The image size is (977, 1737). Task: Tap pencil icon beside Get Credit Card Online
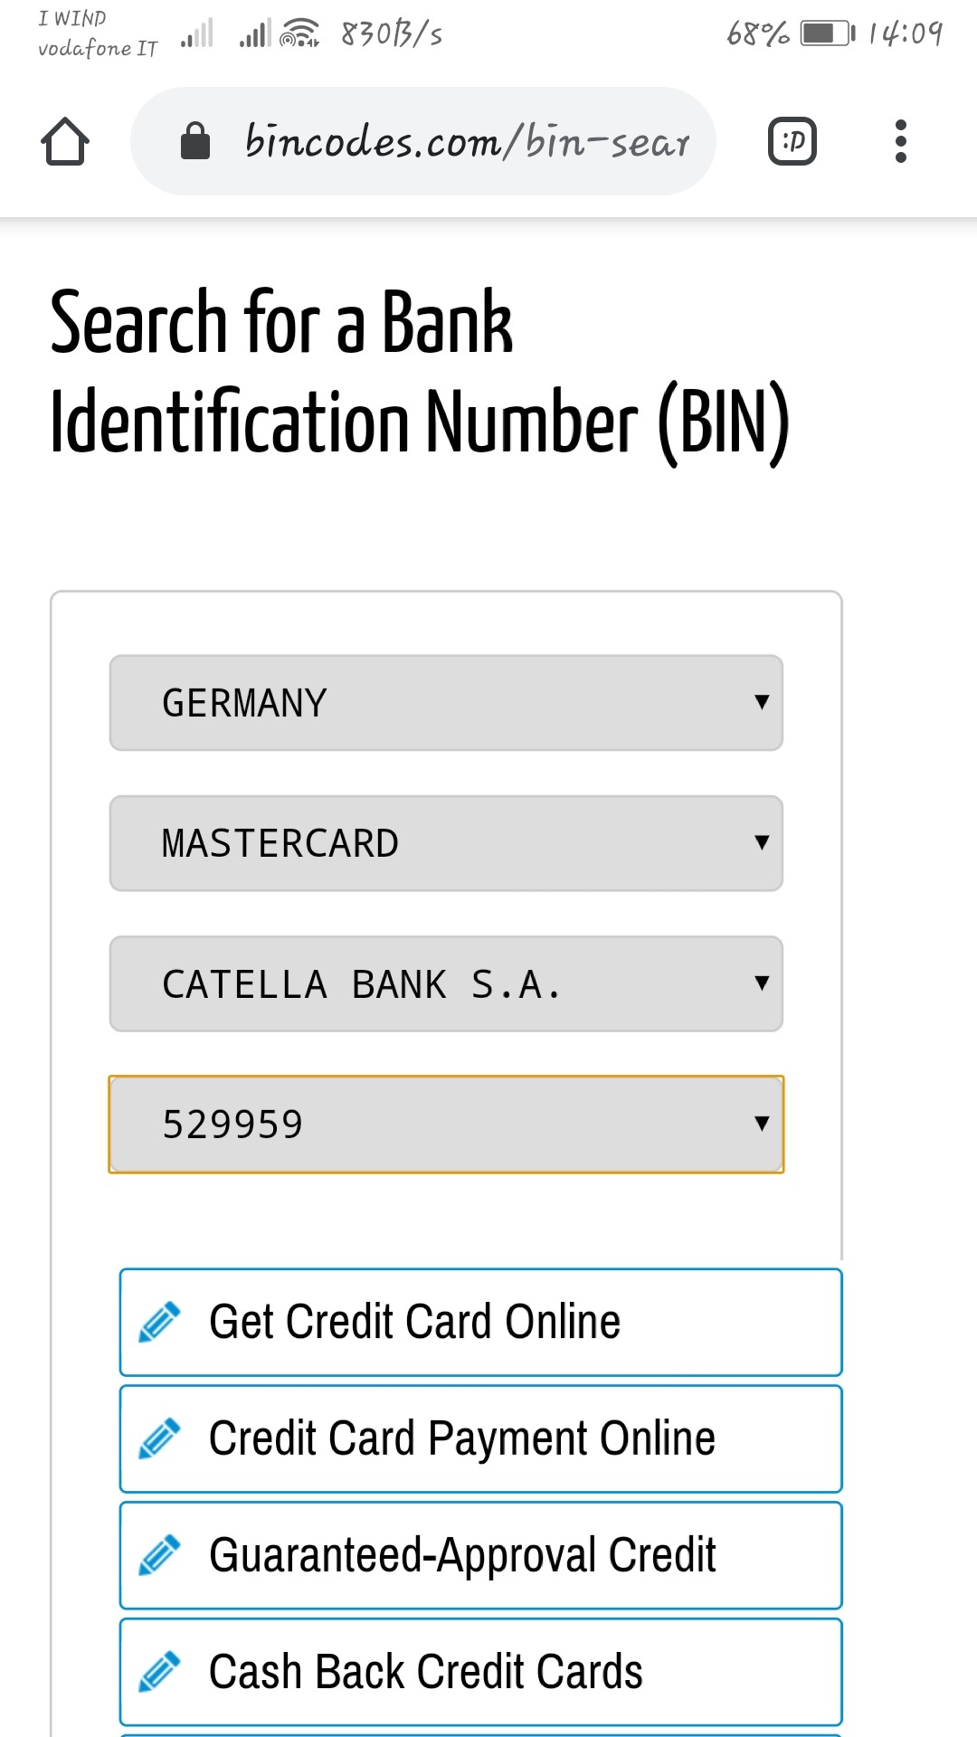pos(160,1322)
